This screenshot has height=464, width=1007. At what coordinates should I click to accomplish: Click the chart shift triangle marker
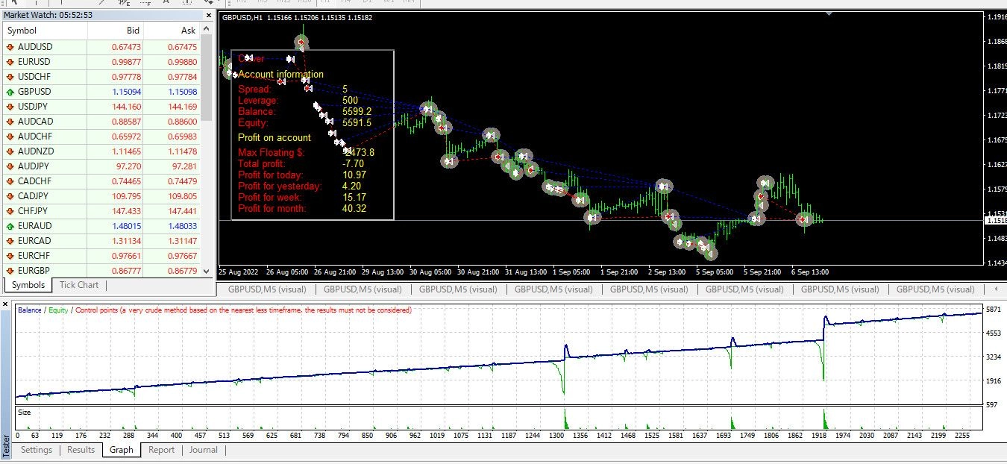(828, 13)
